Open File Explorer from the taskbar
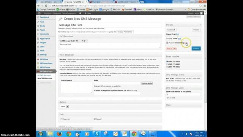 click(50, 134)
